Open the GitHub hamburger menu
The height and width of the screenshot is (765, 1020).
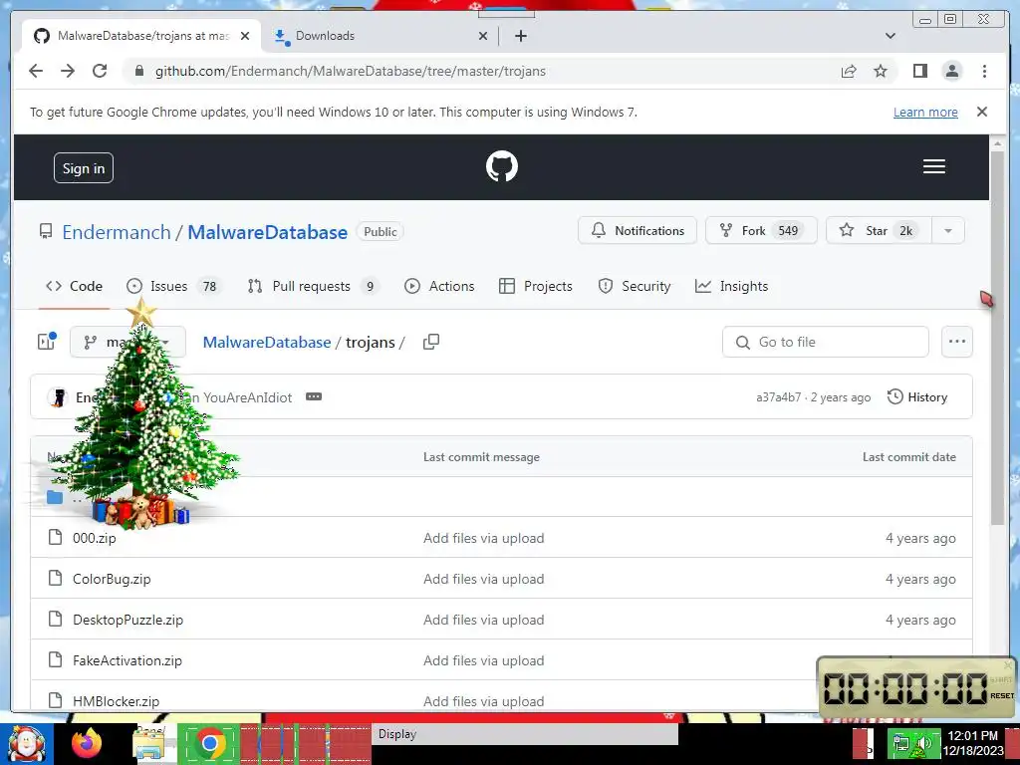click(933, 166)
